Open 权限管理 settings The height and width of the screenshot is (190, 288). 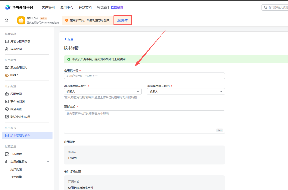[x=16, y=94]
